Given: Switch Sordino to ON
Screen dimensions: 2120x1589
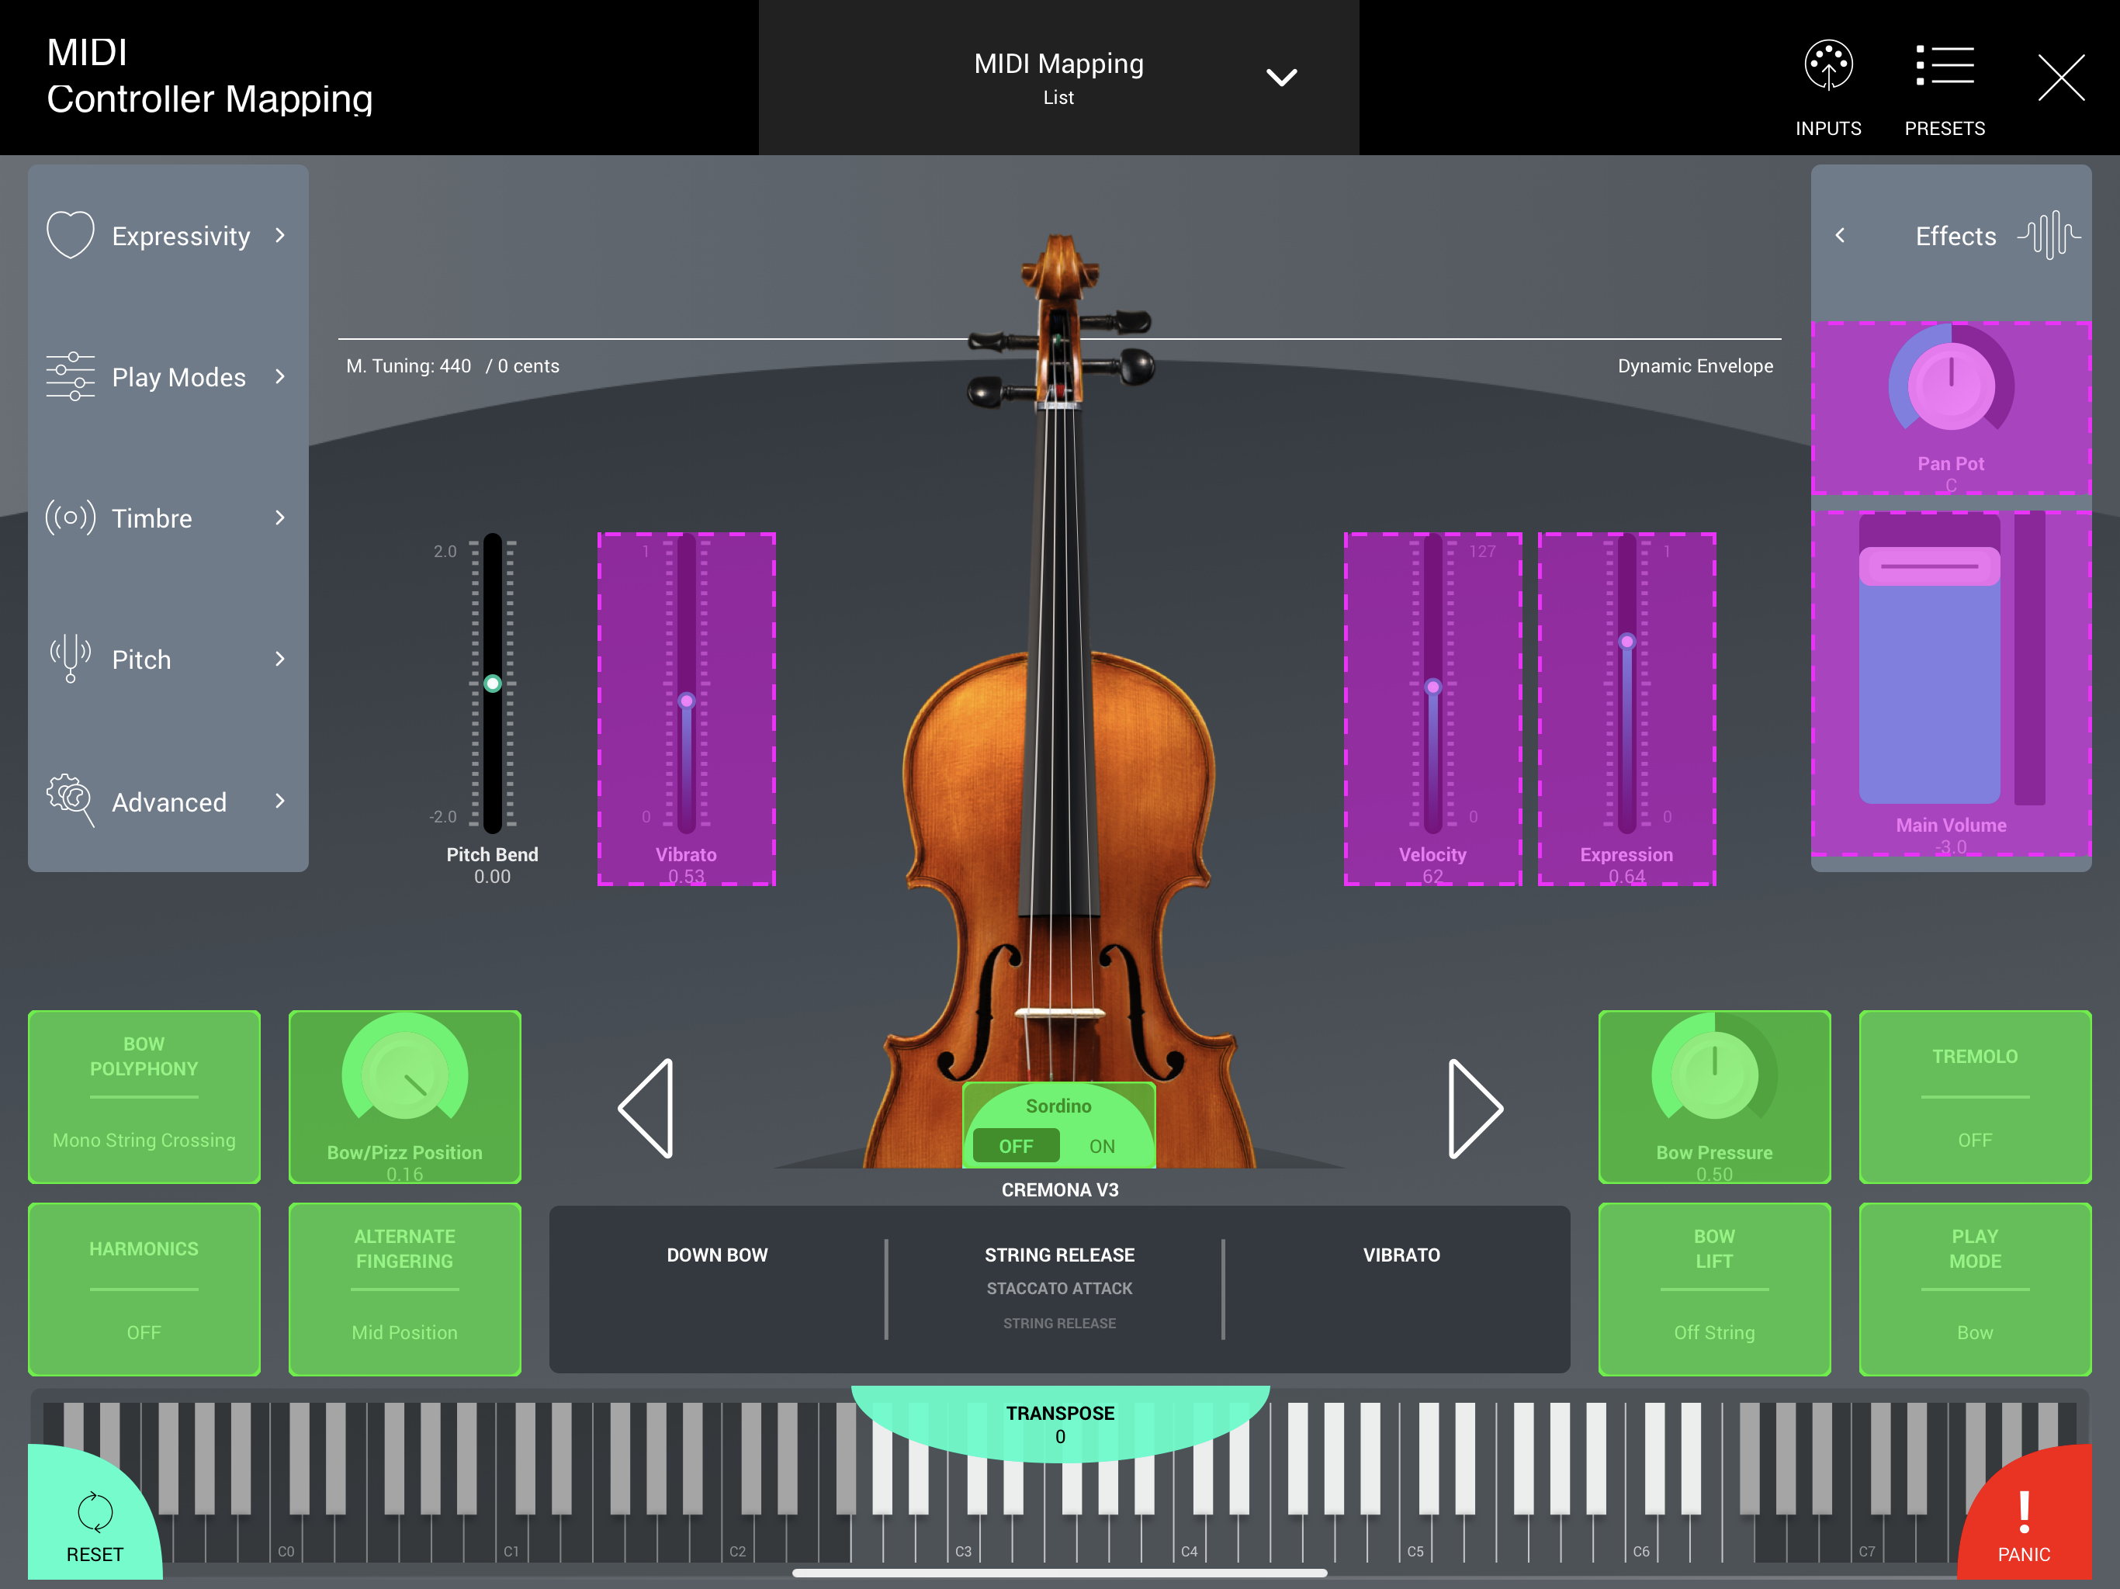Looking at the screenshot, I should pos(1101,1146).
